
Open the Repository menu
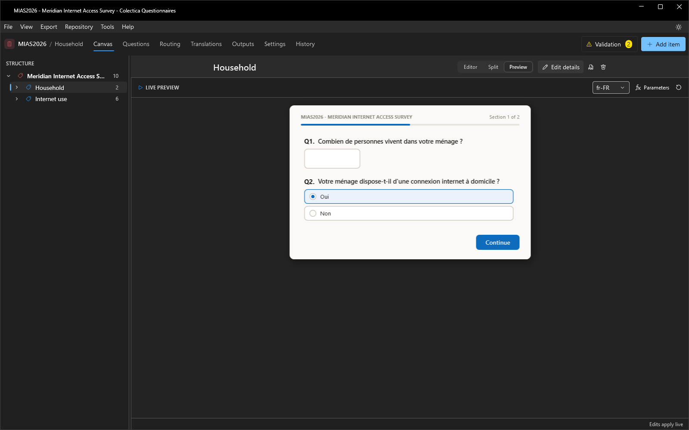point(79,27)
